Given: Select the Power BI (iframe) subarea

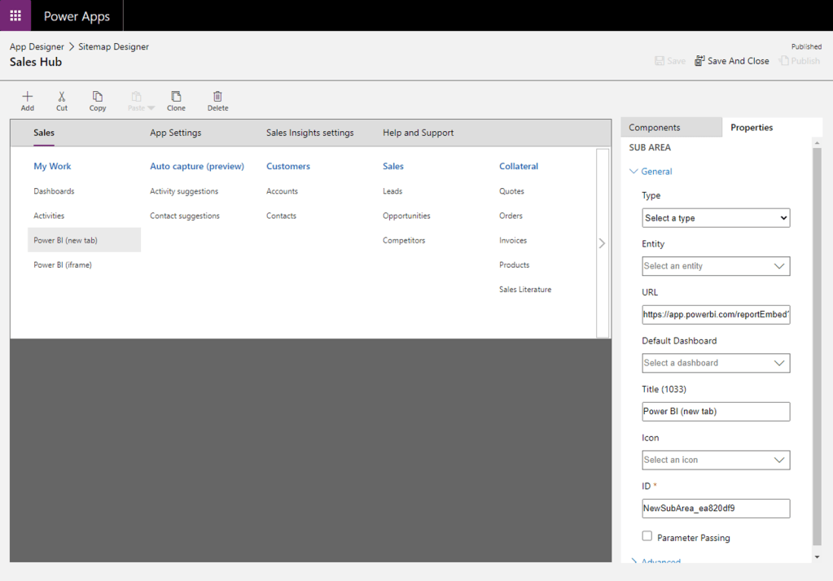Looking at the screenshot, I should (63, 264).
